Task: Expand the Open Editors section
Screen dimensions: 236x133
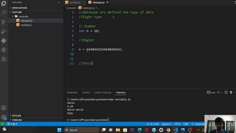Action: (x=36, y=8)
